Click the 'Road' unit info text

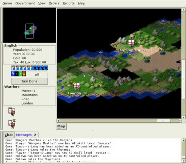(25, 99)
